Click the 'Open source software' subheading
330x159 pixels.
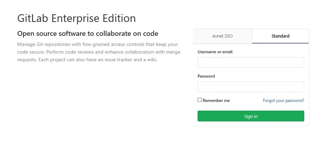pyautogui.click(x=87, y=34)
